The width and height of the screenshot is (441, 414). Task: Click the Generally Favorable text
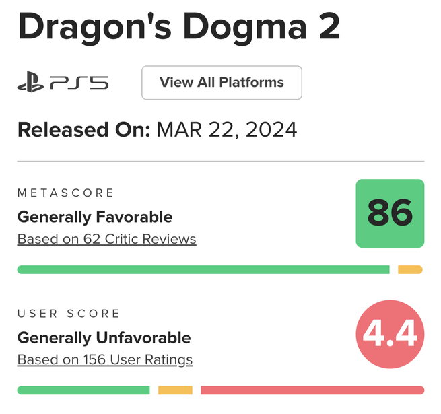(95, 217)
